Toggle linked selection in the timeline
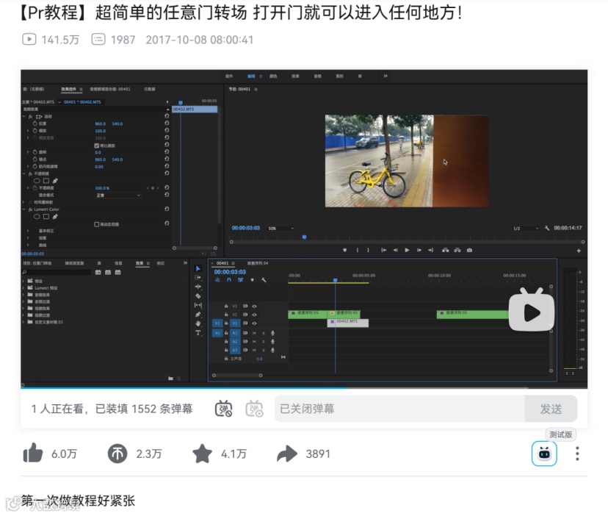608x516 pixels. click(240, 280)
